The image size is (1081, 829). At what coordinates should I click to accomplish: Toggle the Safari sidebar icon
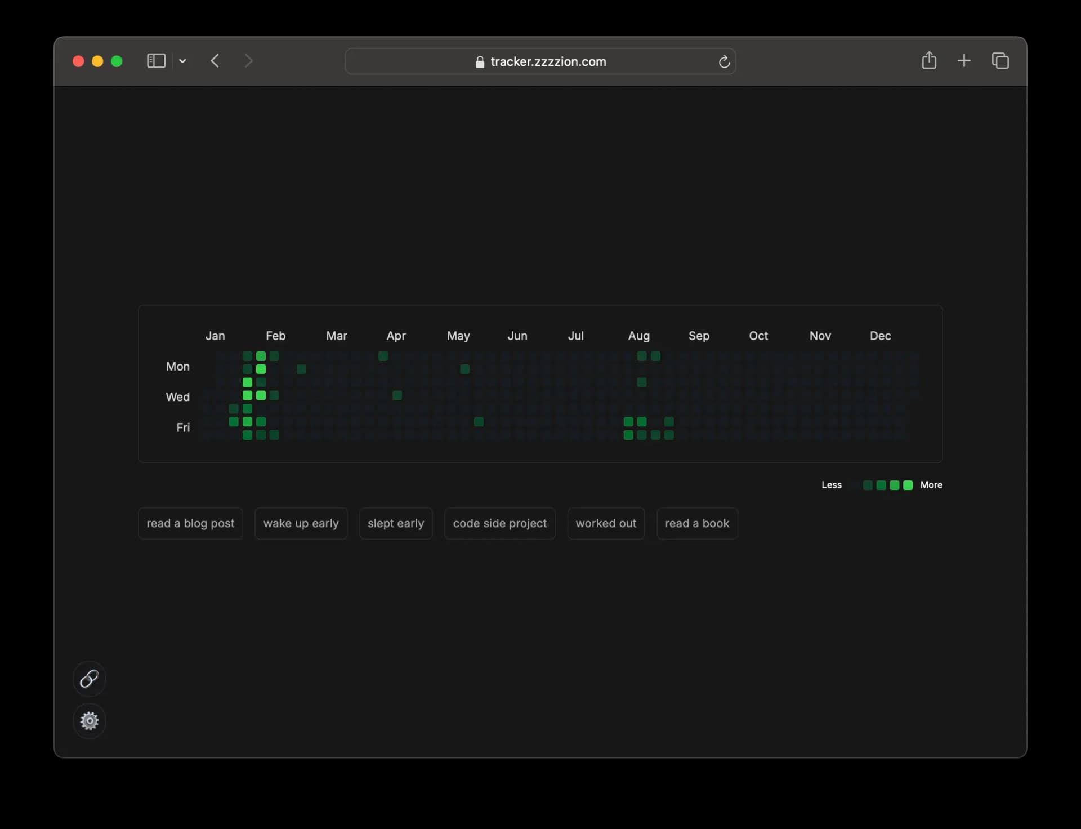[156, 61]
